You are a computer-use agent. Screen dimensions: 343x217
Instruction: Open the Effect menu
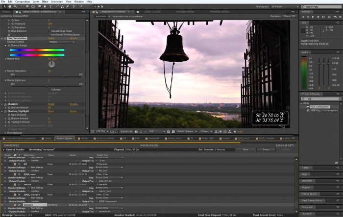45,1
